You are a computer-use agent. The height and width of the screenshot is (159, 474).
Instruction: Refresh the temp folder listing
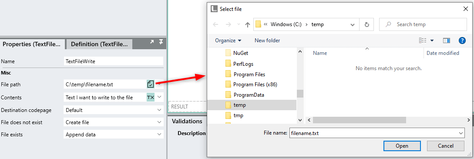pyautogui.click(x=366, y=24)
